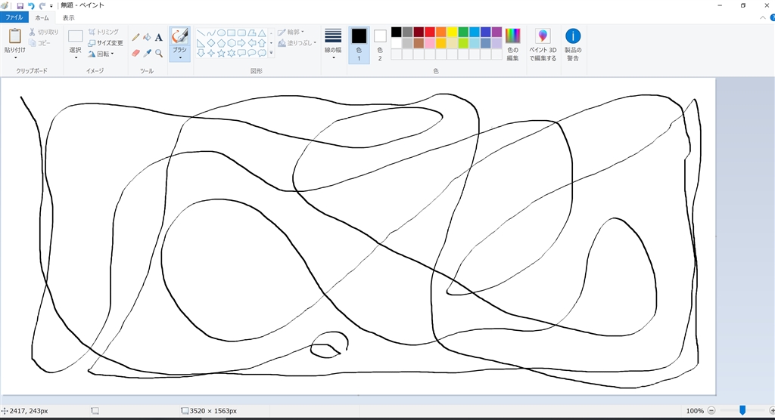
Task: Select the Magnifier tool
Action: tap(159, 54)
